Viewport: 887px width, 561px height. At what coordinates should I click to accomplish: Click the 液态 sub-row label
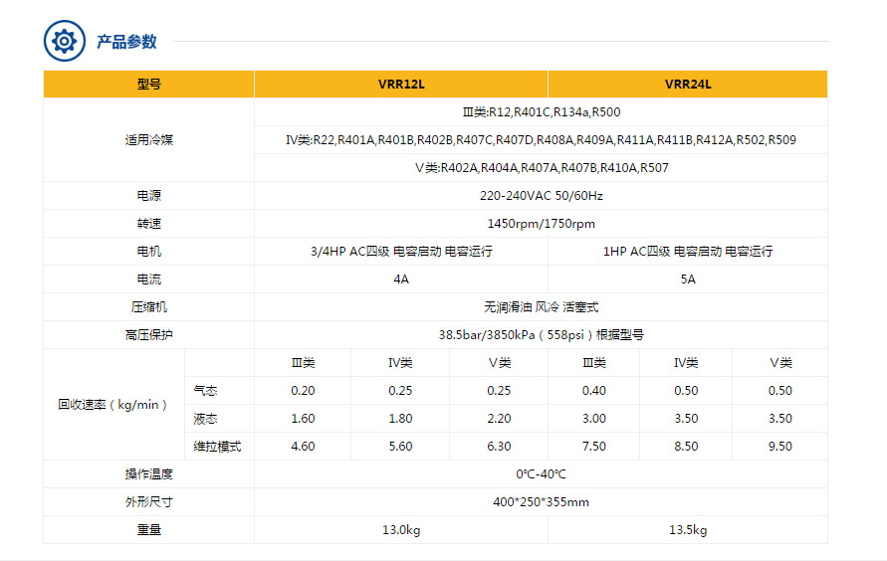pyautogui.click(x=205, y=419)
